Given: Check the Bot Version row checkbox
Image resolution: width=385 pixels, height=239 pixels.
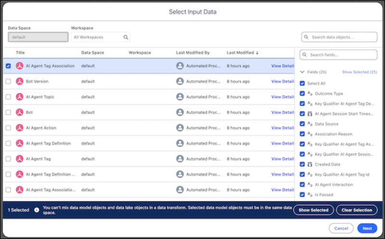Looking at the screenshot, I should point(8,81).
